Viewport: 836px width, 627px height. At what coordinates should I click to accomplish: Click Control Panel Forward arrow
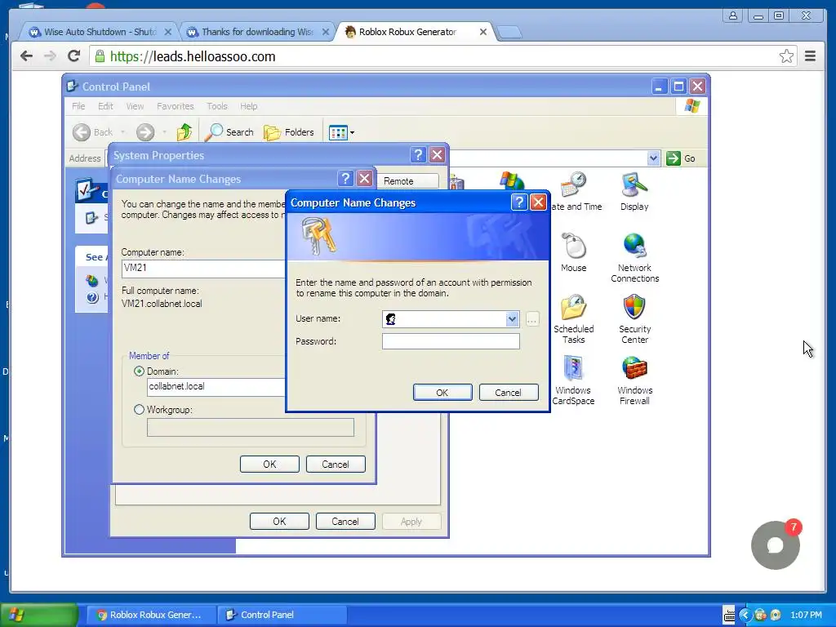145,131
